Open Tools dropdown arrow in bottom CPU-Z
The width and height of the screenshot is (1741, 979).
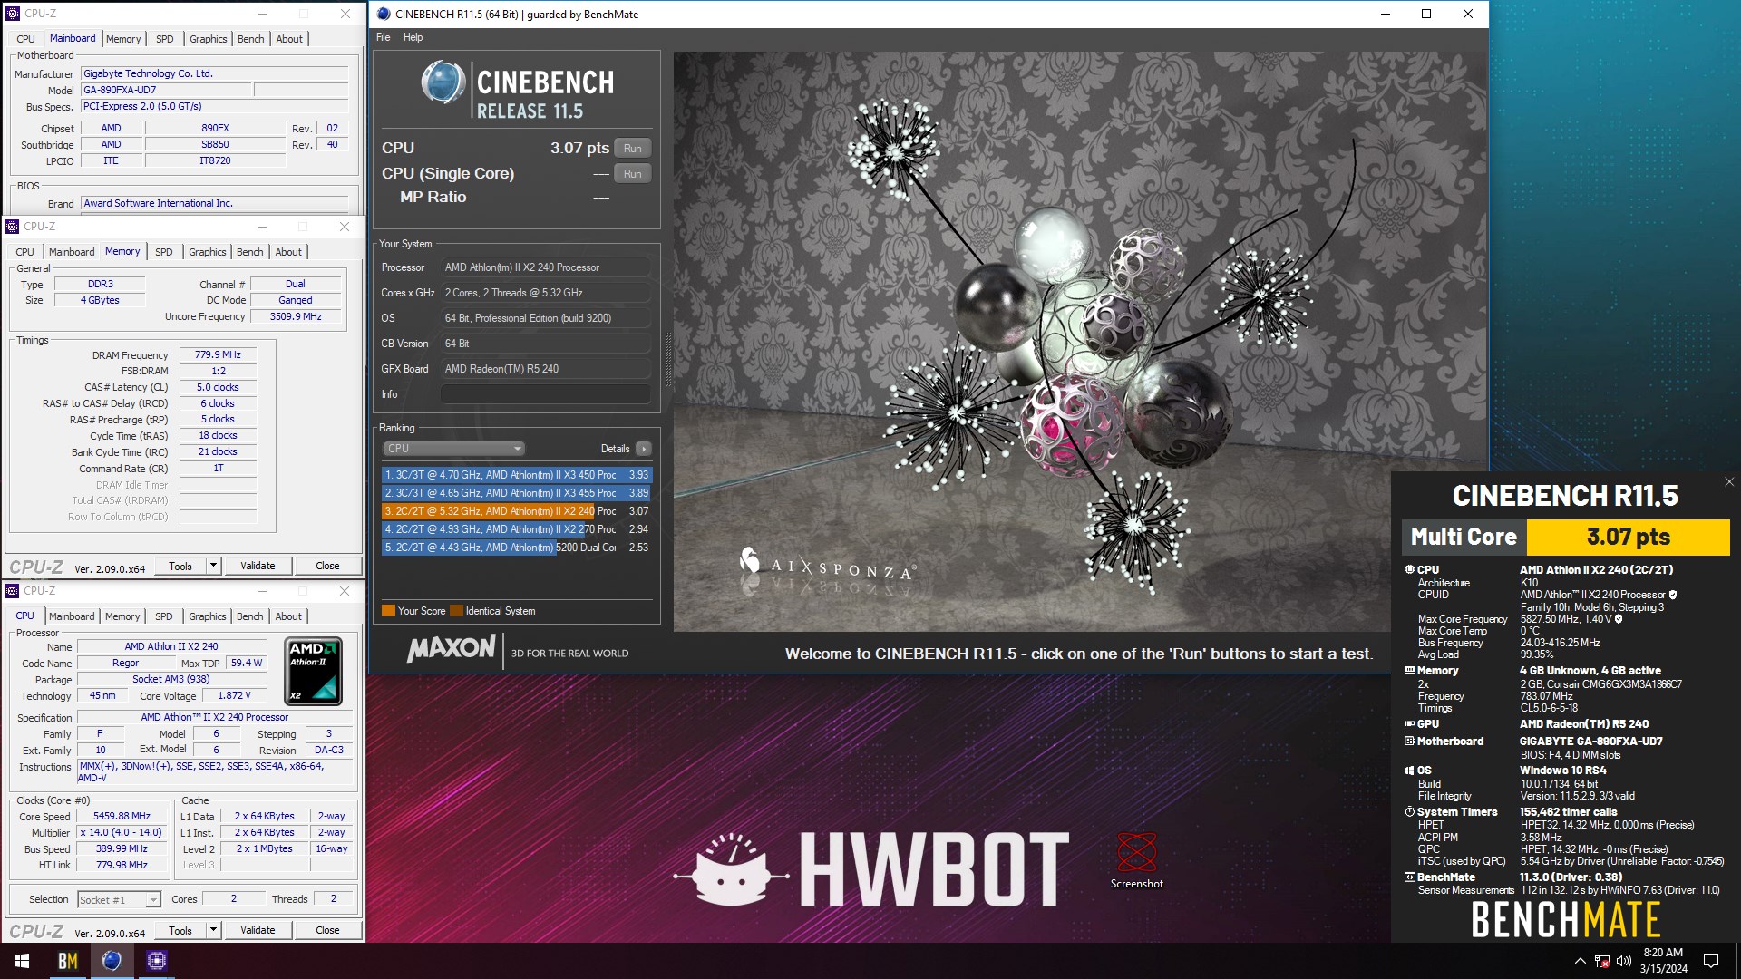tap(213, 931)
